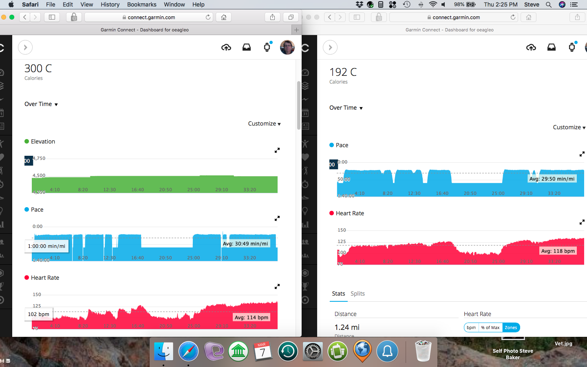This screenshot has width=587, height=367.
Task: Enlarge left window Heart Rate chart fullscreen
Action: (277, 287)
